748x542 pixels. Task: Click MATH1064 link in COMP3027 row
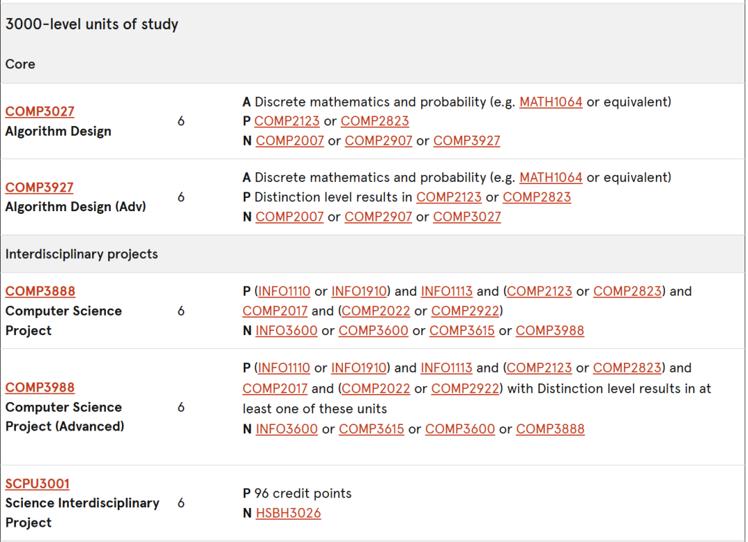pyautogui.click(x=551, y=102)
